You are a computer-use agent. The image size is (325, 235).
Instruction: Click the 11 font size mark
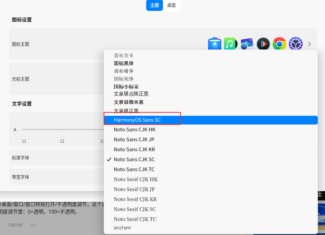tap(24, 141)
